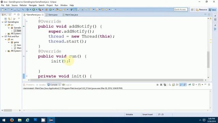
Task: Toggle Link with Editor in Package Explorer
Action: pyautogui.click(x=9, y=19)
